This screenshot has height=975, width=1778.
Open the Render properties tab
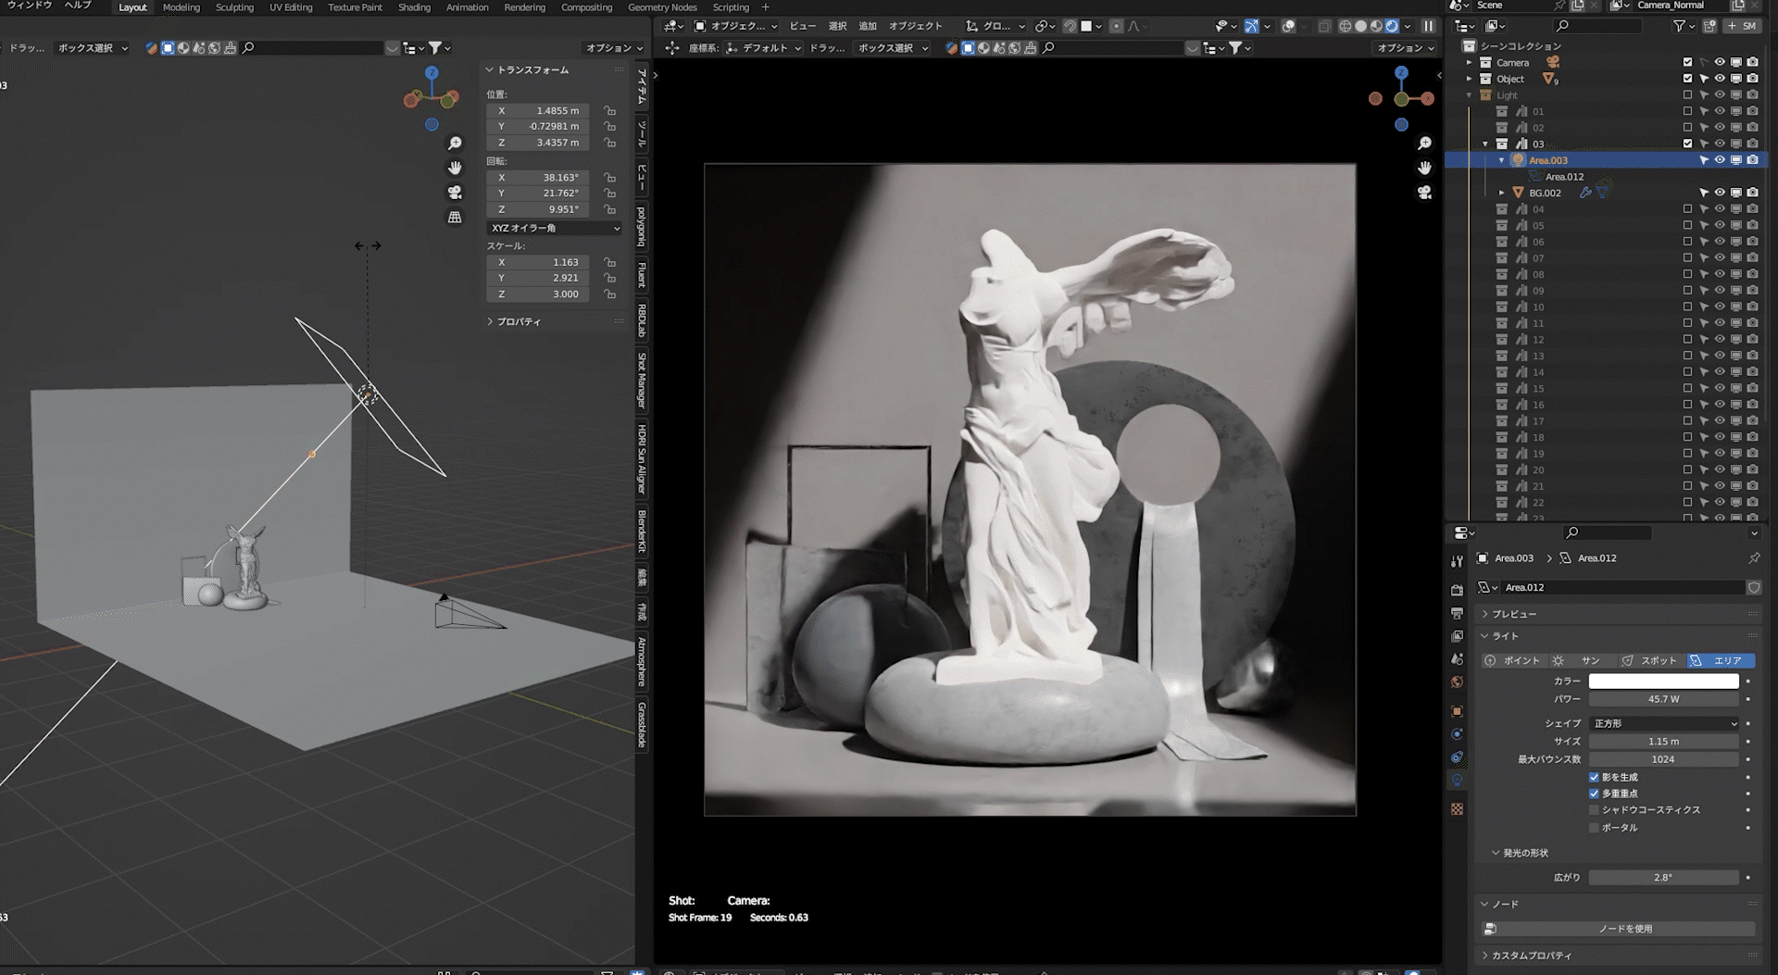pos(1457,590)
